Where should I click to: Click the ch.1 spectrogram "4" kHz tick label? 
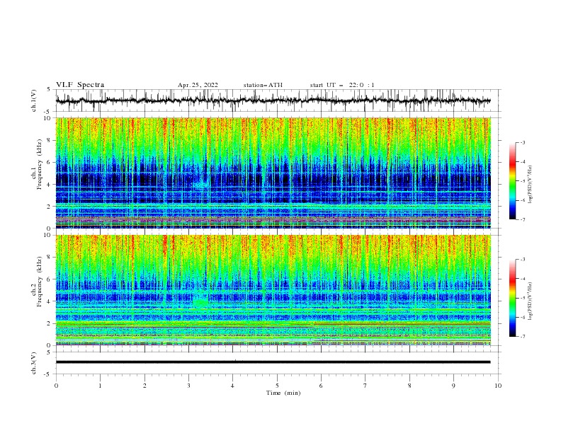[50, 185]
